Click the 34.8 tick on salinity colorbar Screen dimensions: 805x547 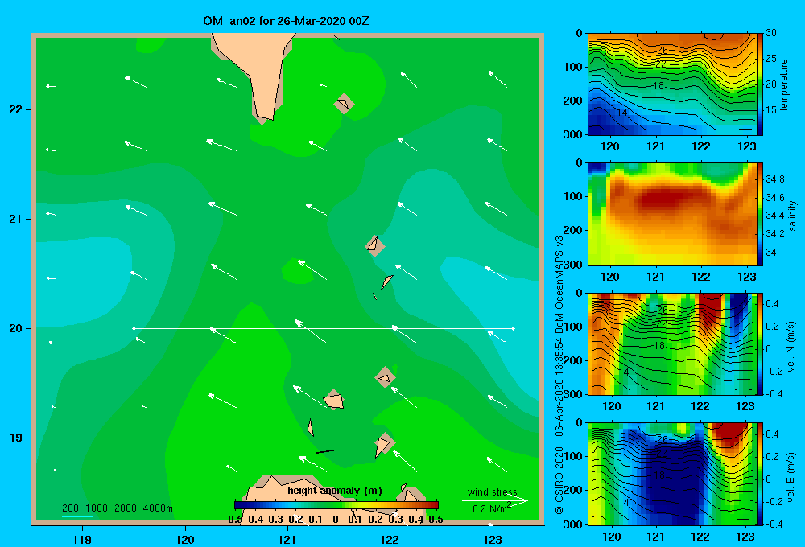(x=774, y=179)
